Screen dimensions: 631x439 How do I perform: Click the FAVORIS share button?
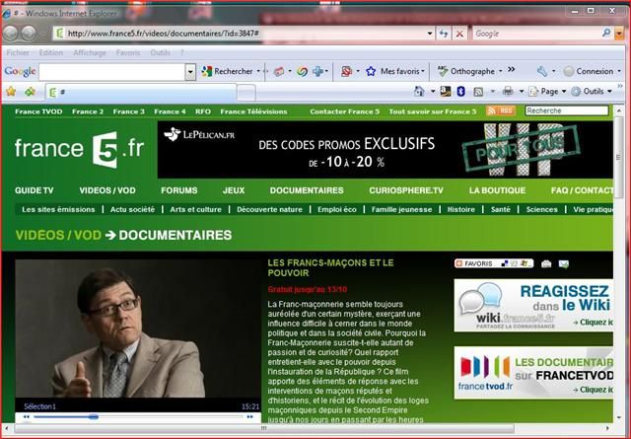point(494,263)
